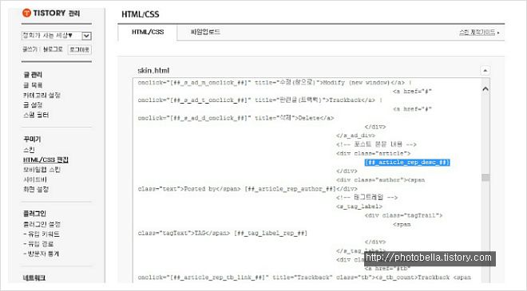The height and width of the screenshot is (291, 527).
Task: Open 유입 경로 statistics link
Action: point(38,244)
